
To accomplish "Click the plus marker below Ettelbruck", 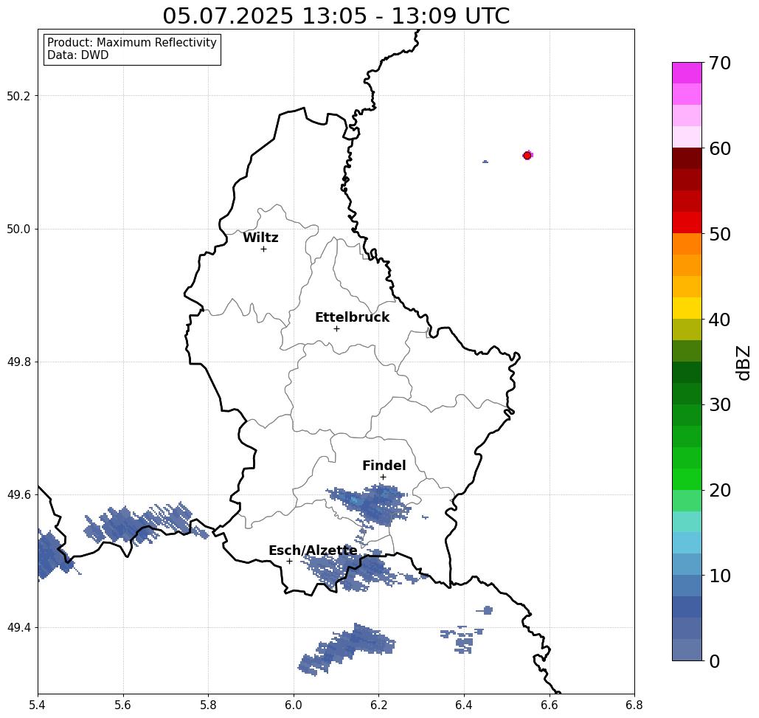I will click(x=337, y=328).
